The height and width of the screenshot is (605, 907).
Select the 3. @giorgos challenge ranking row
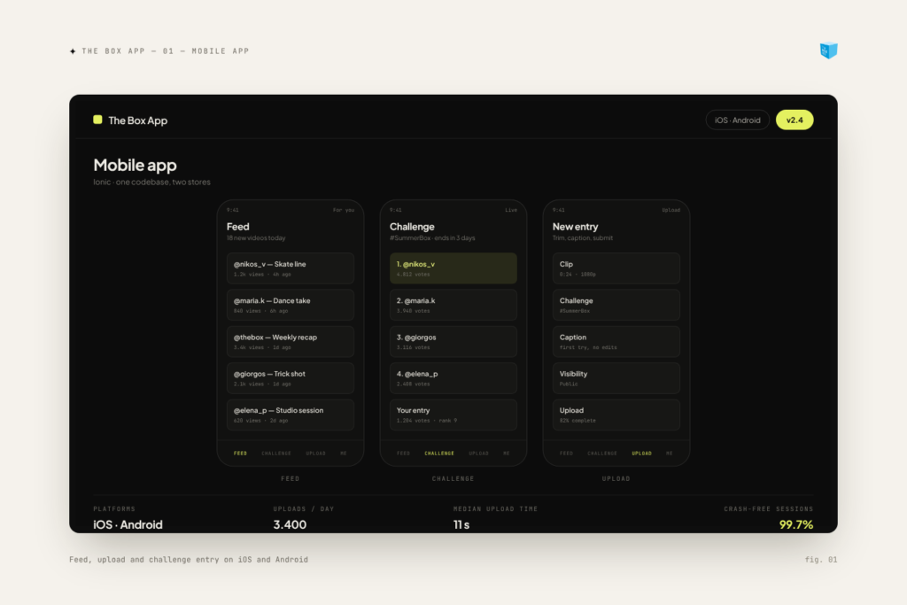[453, 341]
